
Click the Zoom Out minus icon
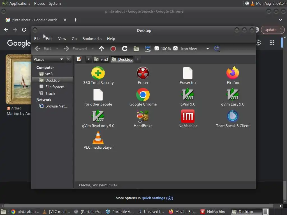[x=156, y=49]
